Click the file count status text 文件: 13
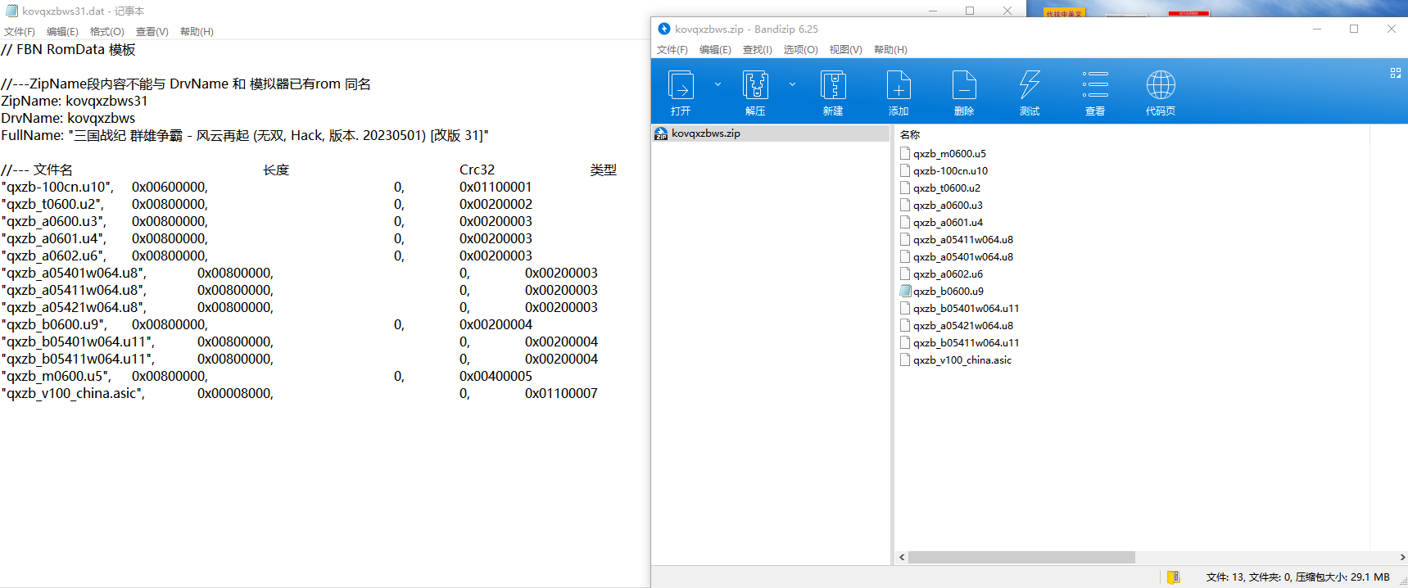This screenshot has width=1408, height=588. (x=1225, y=577)
